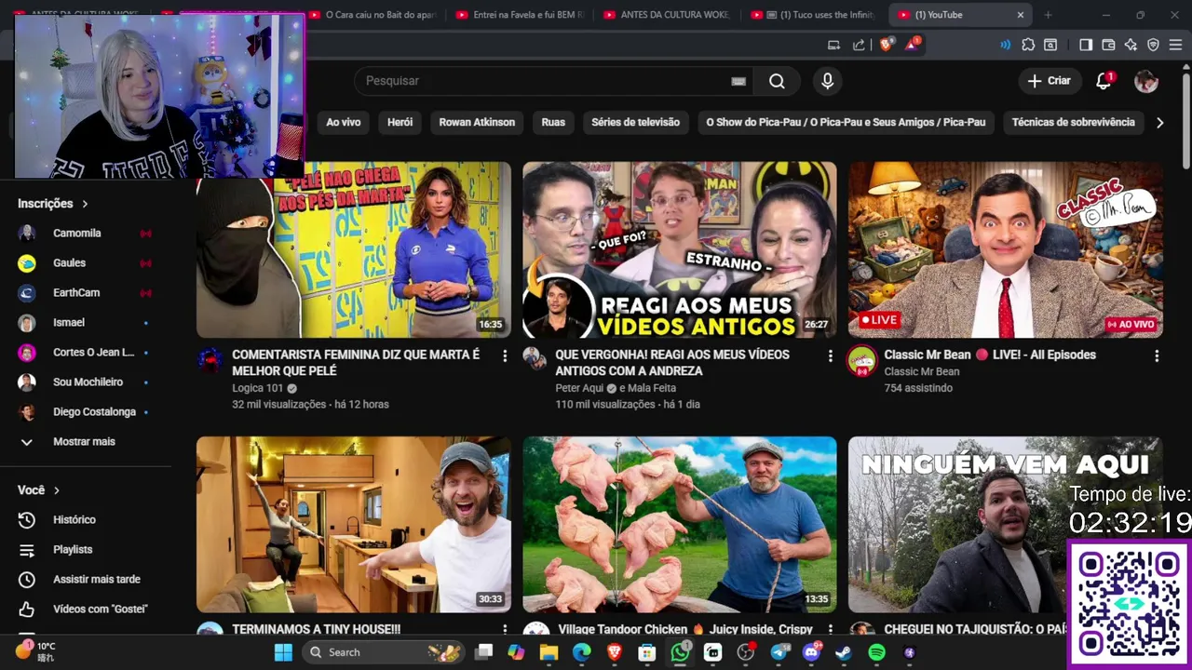
Task: Open options menu for Peter Aqui video
Action: click(x=830, y=355)
